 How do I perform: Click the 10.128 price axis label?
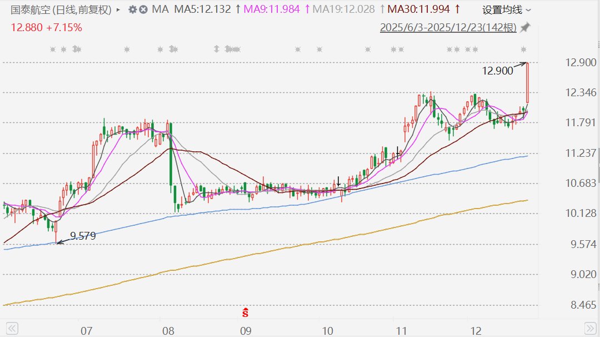[x=581, y=214]
